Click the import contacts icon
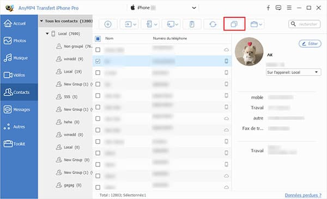Image resolution: width=327 pixels, height=199 pixels. (128, 24)
